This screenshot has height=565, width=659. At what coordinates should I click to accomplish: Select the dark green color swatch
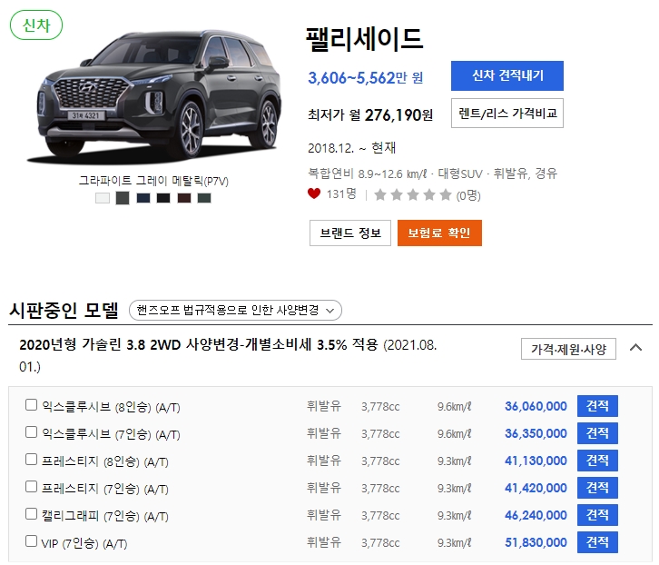pyautogui.click(x=204, y=198)
